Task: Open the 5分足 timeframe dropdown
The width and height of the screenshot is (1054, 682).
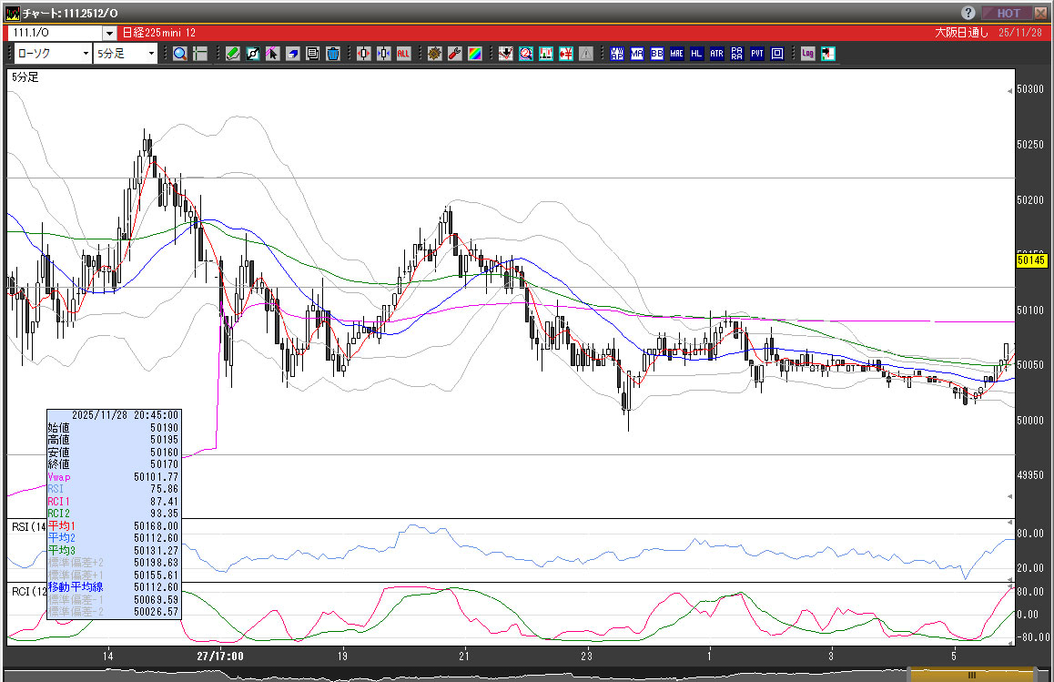Action: point(151,54)
